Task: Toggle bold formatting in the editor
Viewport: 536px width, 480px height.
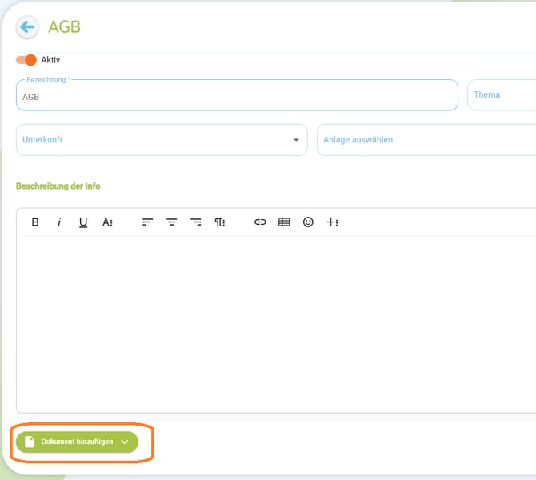Action: click(35, 222)
